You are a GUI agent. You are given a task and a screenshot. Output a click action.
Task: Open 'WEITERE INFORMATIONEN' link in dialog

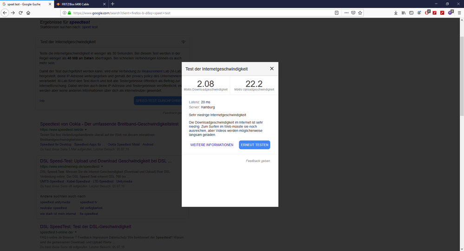click(x=212, y=145)
